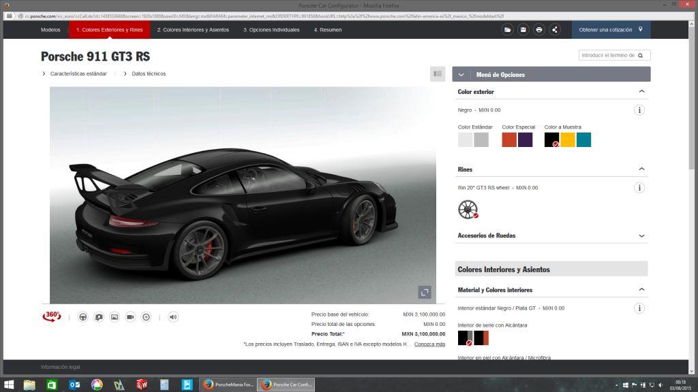Image resolution: width=698 pixels, height=392 pixels.
Task: Show info for the Rin 20" GT3 RS wheel
Action: click(639, 188)
